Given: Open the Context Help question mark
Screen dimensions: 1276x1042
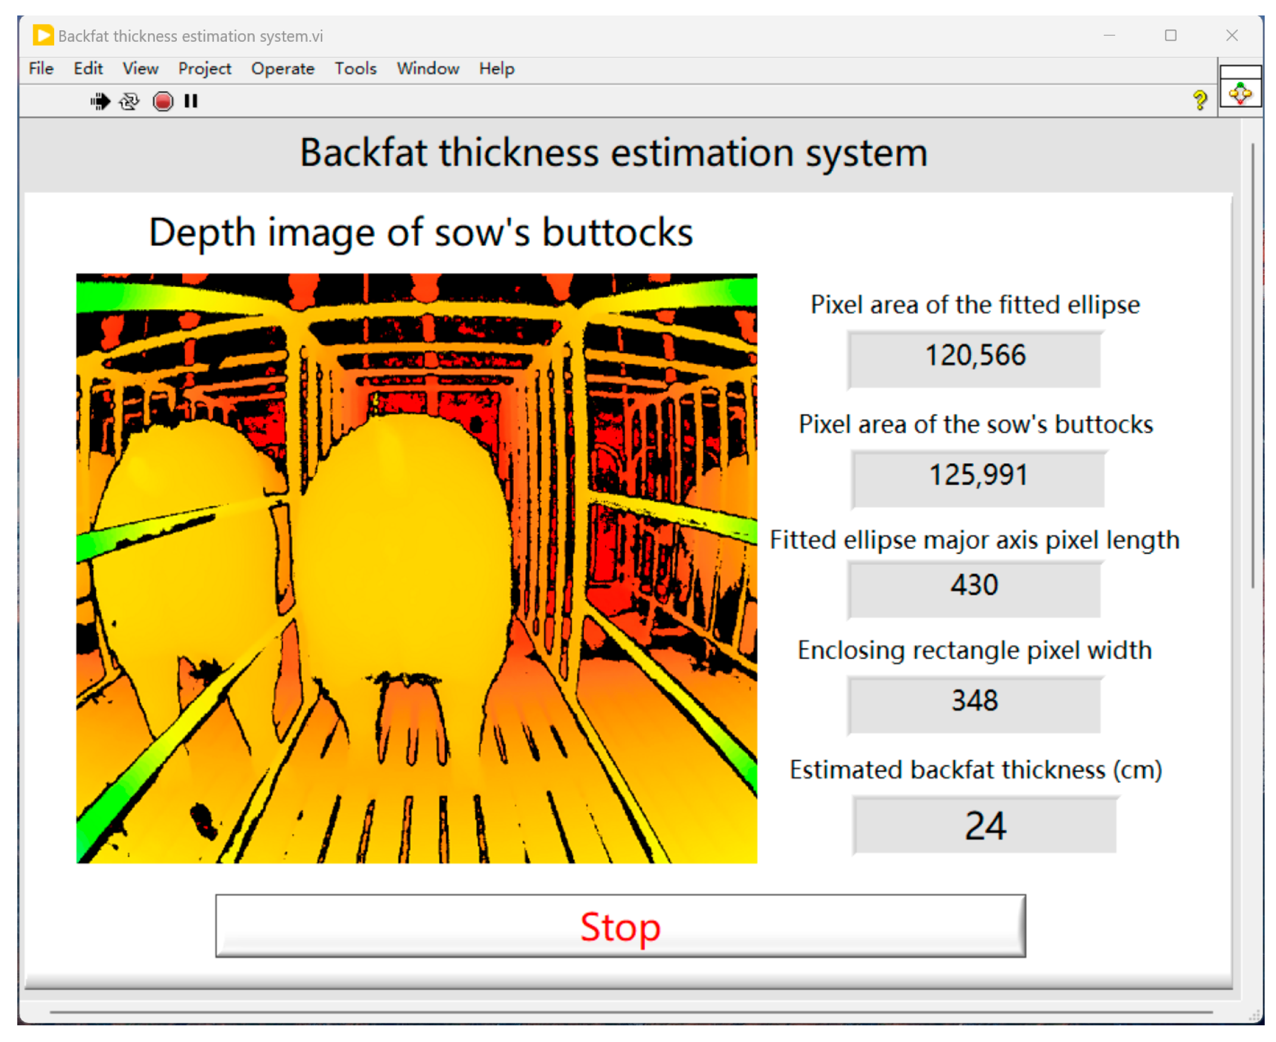Looking at the screenshot, I should (1200, 100).
